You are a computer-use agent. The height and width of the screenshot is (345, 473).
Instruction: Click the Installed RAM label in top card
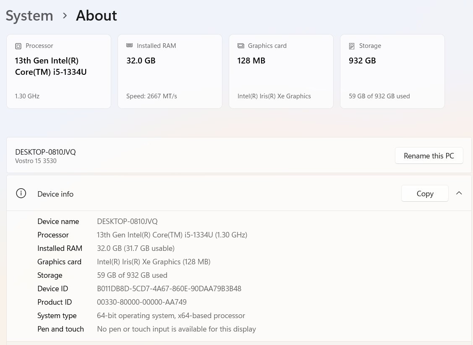pyautogui.click(x=156, y=46)
